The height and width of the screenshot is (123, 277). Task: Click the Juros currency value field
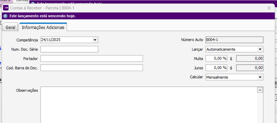pyautogui.click(x=249, y=68)
